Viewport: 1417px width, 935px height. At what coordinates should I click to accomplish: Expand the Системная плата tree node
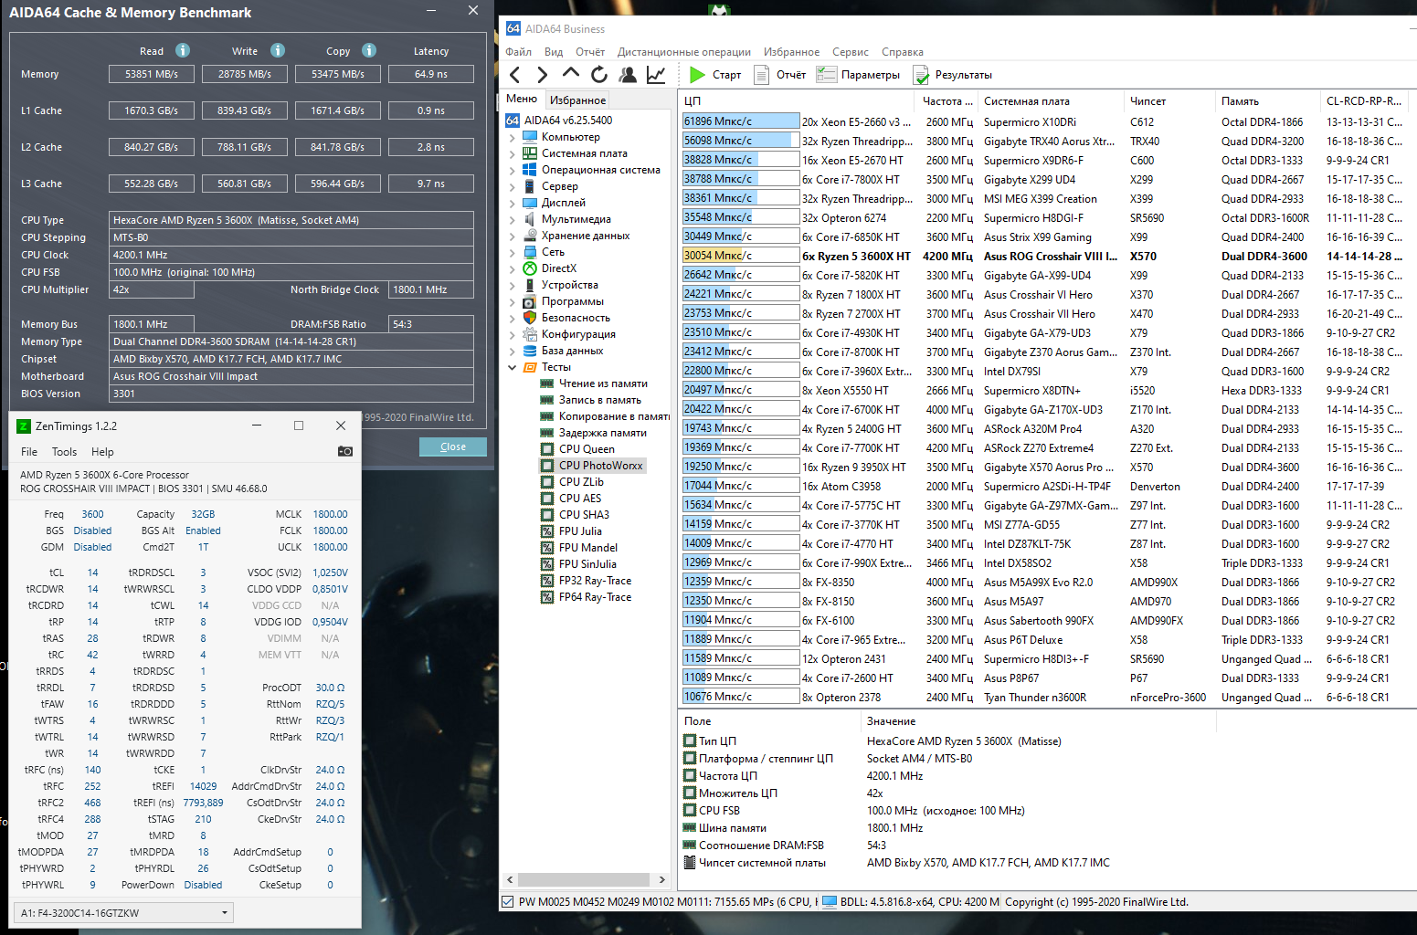coord(512,153)
